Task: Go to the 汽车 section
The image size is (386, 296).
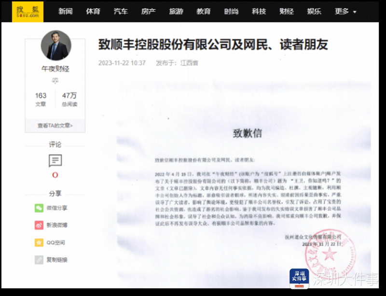Action: [121, 11]
